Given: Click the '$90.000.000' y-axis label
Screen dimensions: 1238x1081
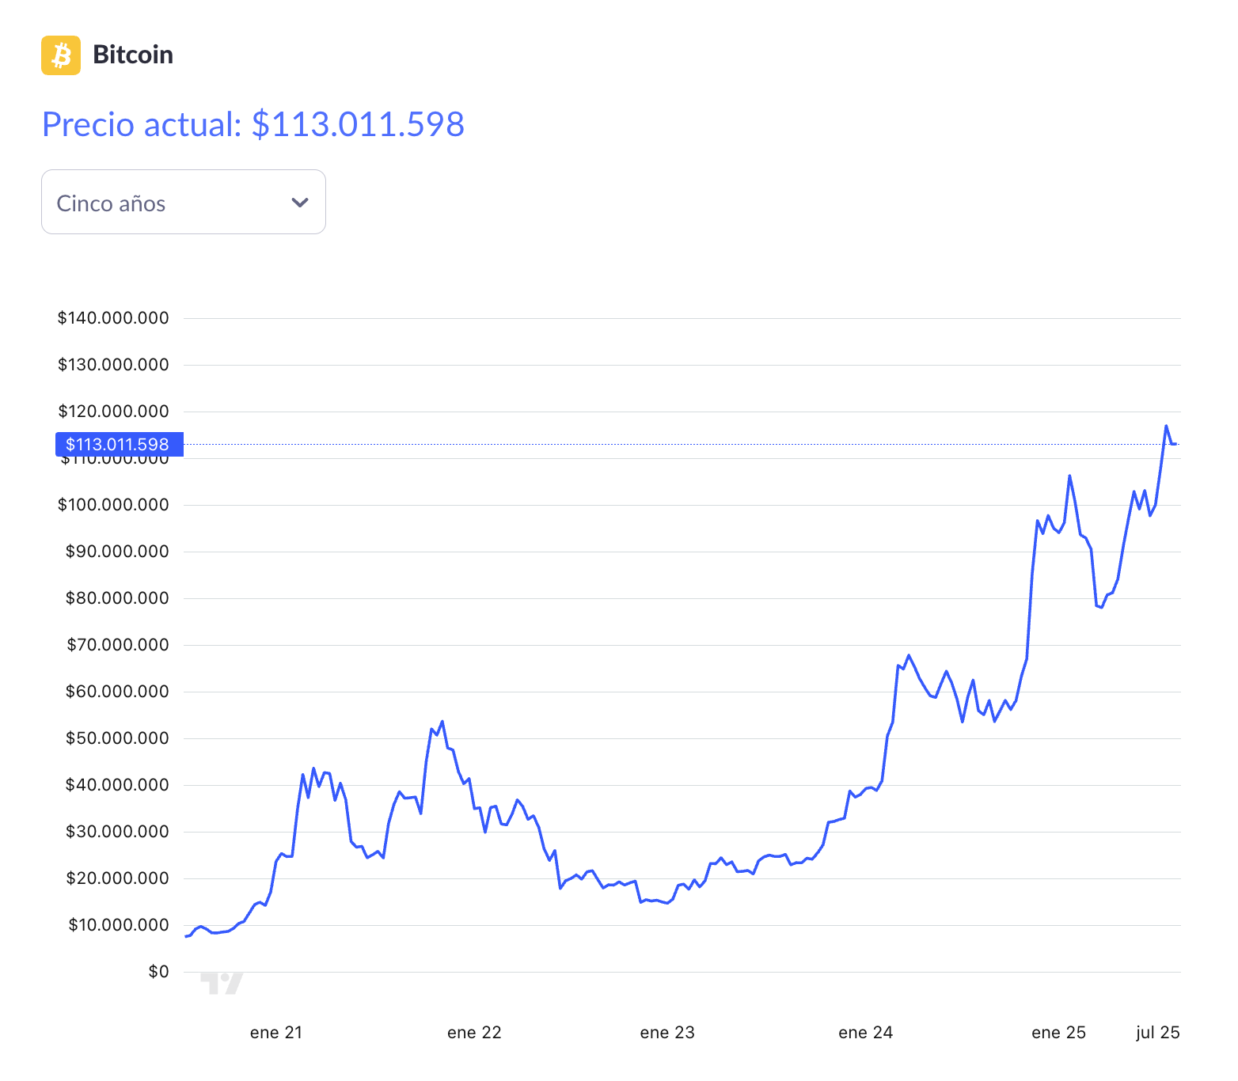Looking at the screenshot, I should pyautogui.click(x=117, y=552).
